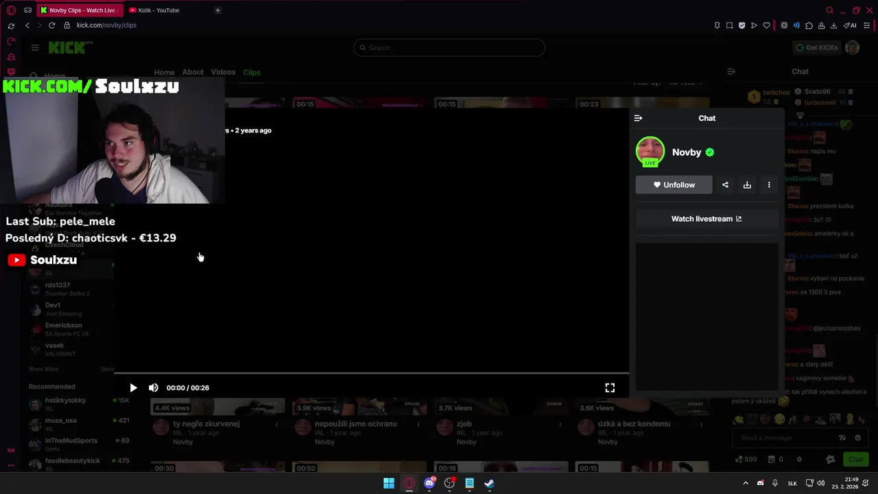The width and height of the screenshot is (878, 494).
Task: Open channel Home tab
Action: click(164, 72)
